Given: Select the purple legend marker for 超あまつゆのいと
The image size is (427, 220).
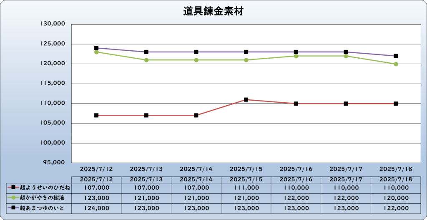Looking at the screenshot, I should [13, 208].
